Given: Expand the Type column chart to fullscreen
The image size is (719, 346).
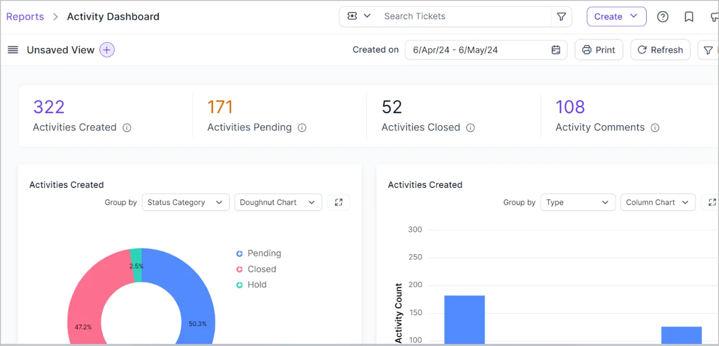Looking at the screenshot, I should click(x=713, y=202).
